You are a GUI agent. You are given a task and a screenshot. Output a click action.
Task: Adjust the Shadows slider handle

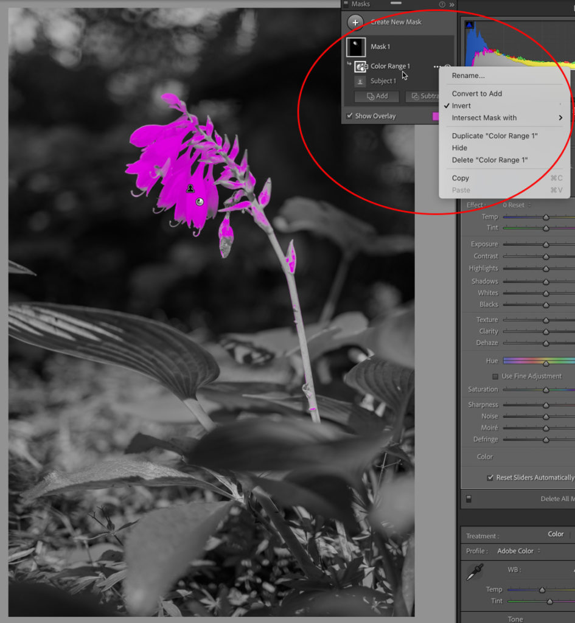click(x=546, y=282)
